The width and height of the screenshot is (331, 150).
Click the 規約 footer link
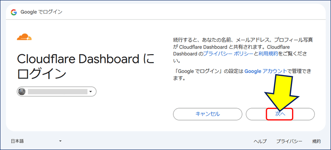pos(317,141)
